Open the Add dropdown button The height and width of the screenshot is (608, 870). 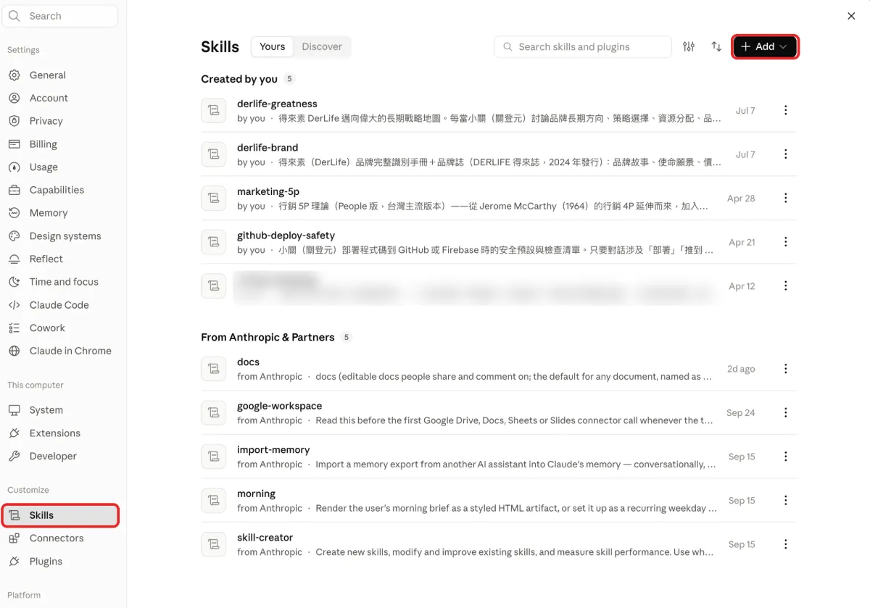[x=765, y=46]
